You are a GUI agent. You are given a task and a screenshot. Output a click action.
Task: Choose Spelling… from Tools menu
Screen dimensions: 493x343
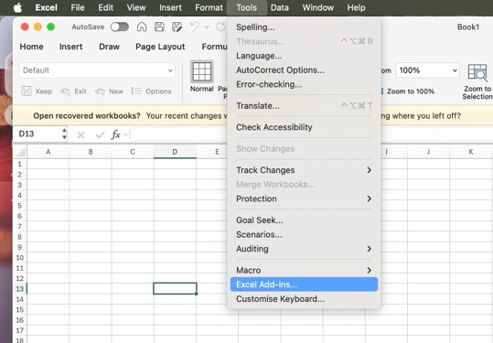pos(304,27)
